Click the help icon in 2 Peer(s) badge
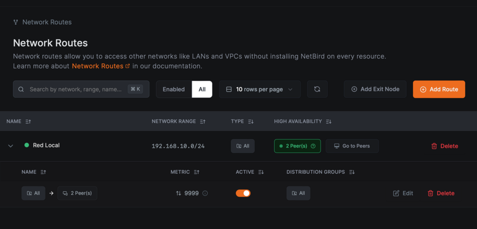 point(313,146)
